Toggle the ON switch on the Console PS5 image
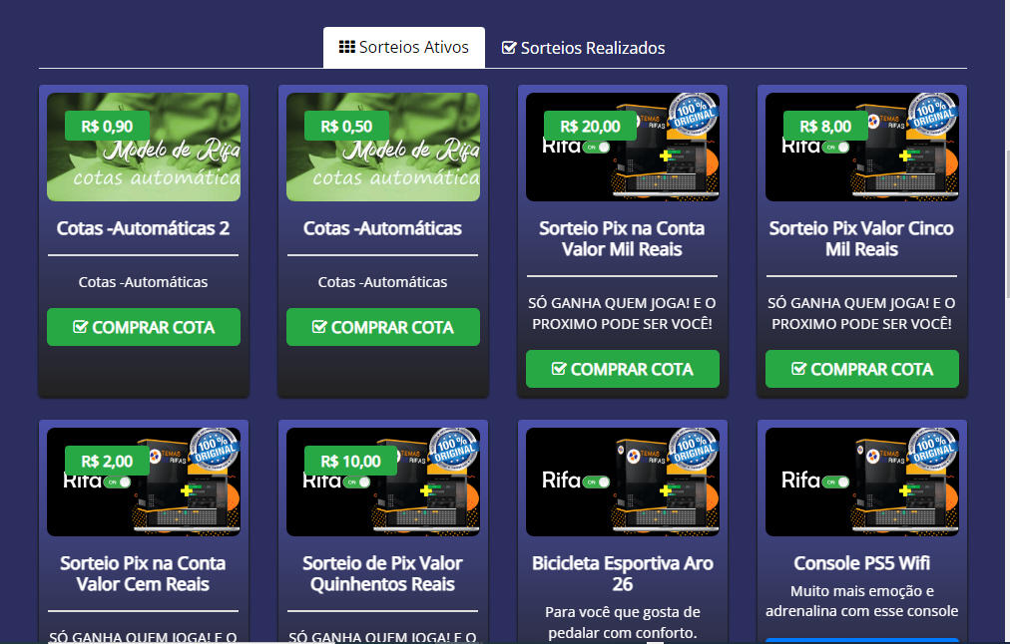 pyautogui.click(x=838, y=483)
